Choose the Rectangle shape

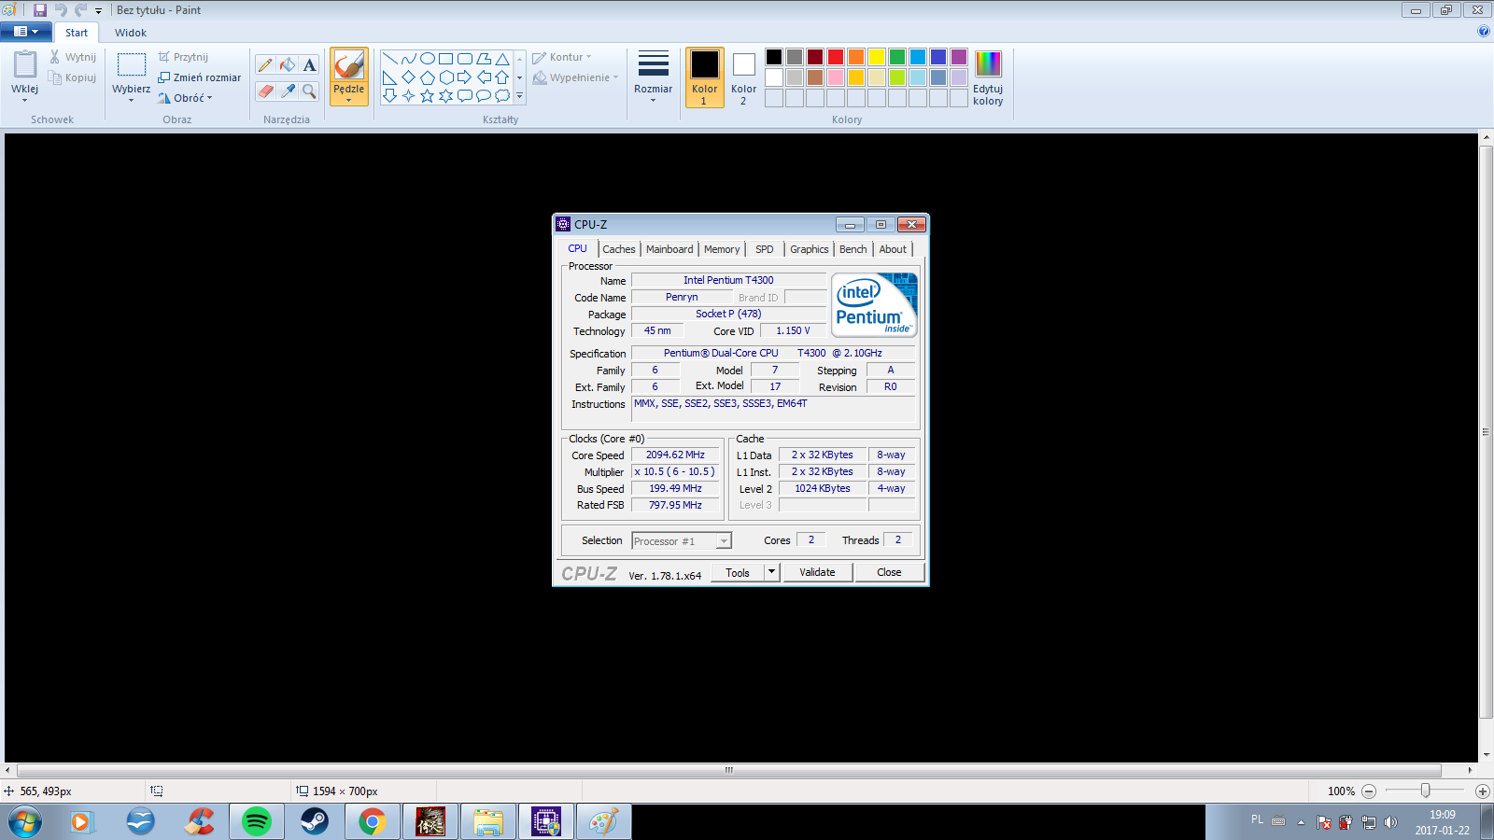coord(446,59)
